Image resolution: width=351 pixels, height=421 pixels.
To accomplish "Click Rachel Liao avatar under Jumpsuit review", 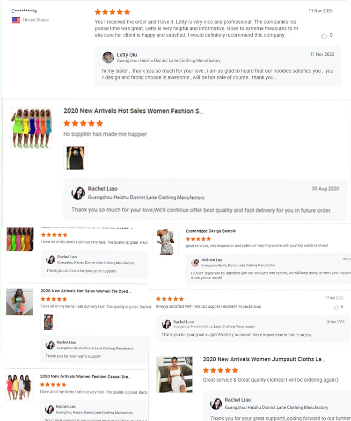I will 216,404.
